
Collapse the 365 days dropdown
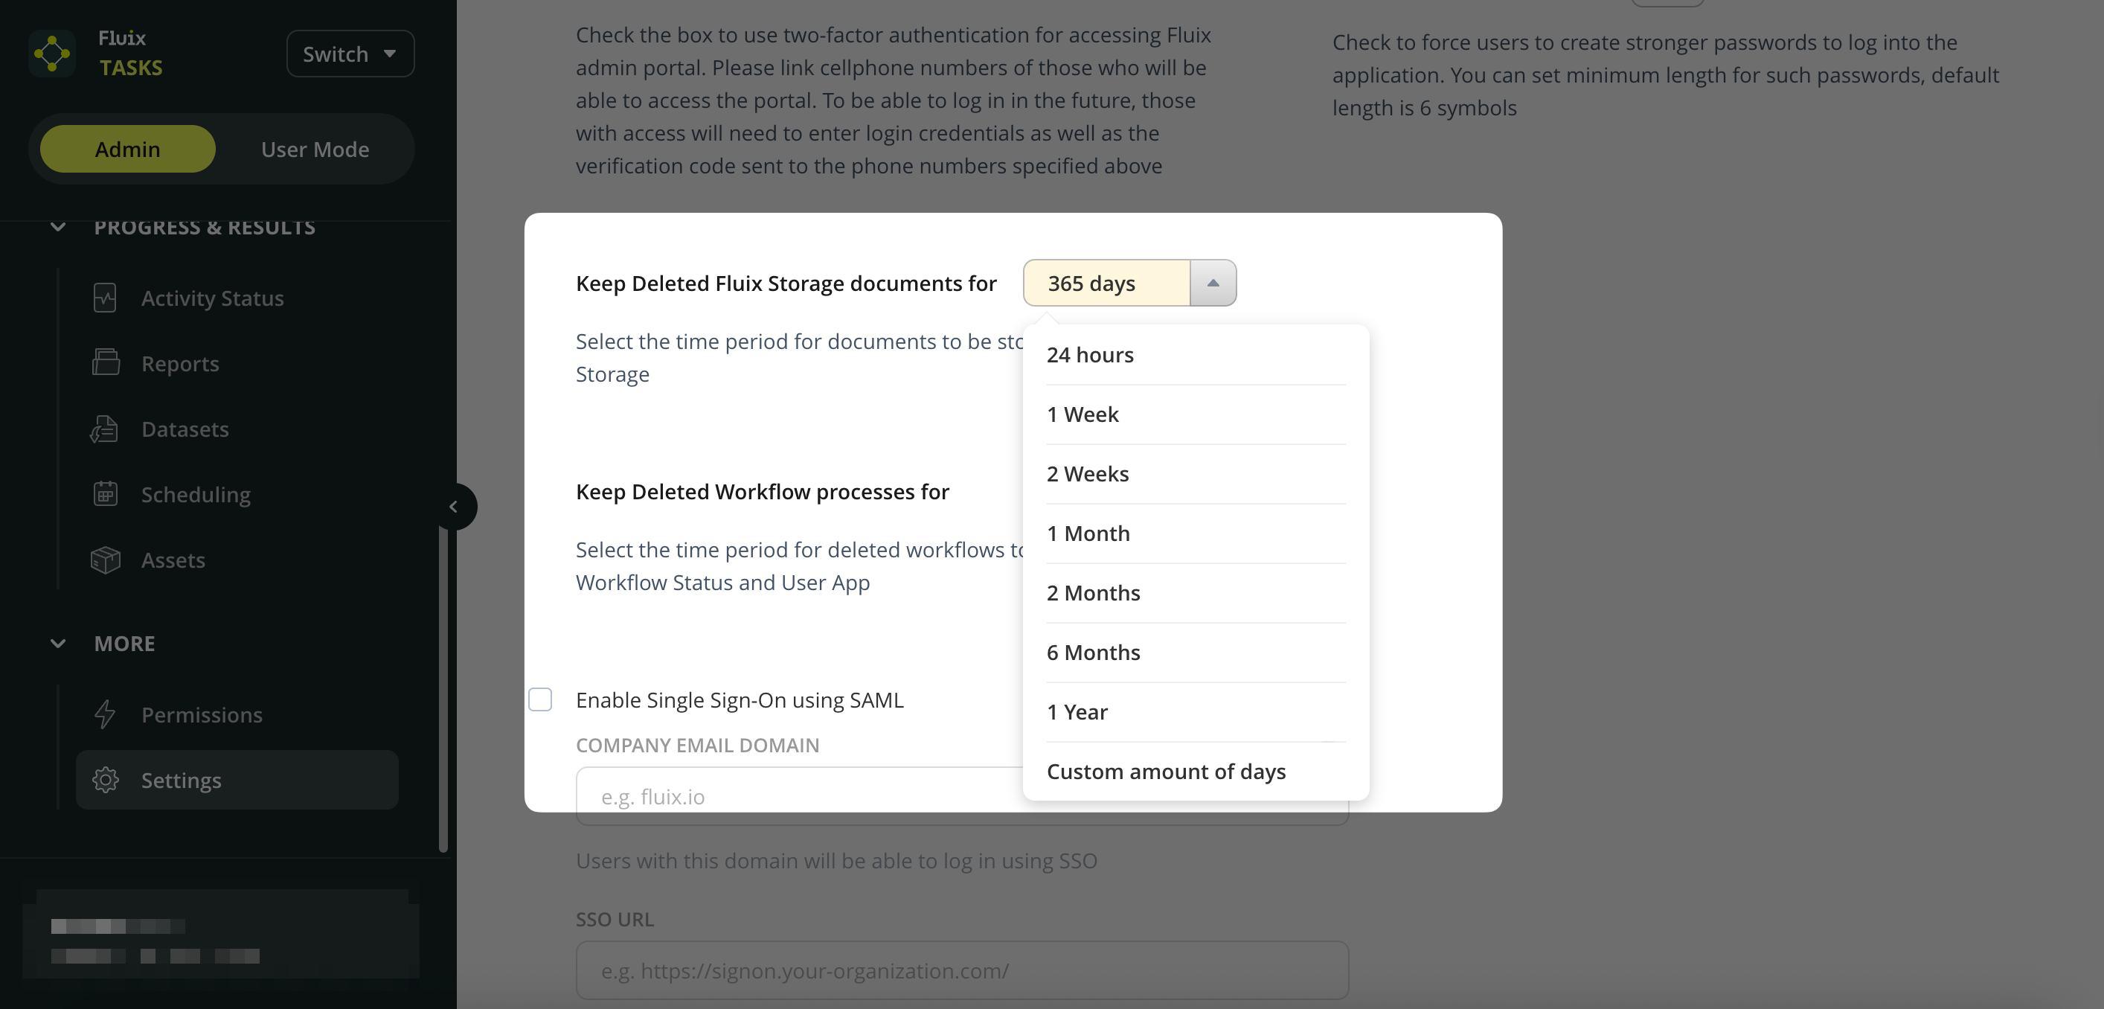tap(1212, 283)
